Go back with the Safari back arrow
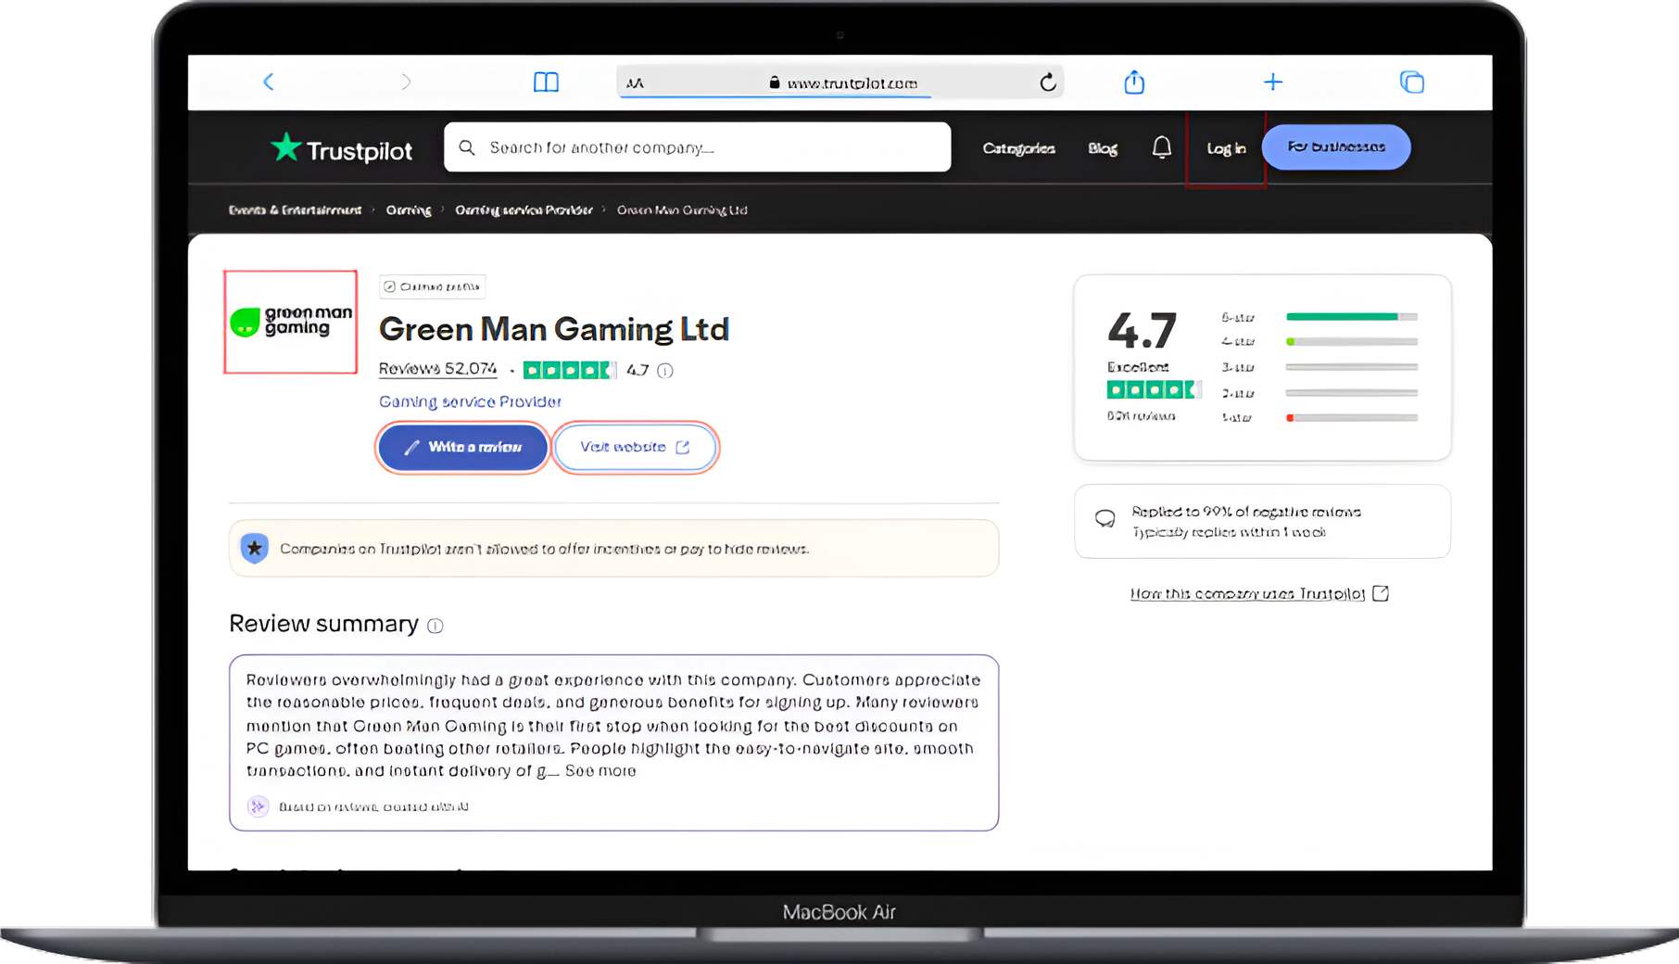This screenshot has height=964, width=1679. click(269, 82)
